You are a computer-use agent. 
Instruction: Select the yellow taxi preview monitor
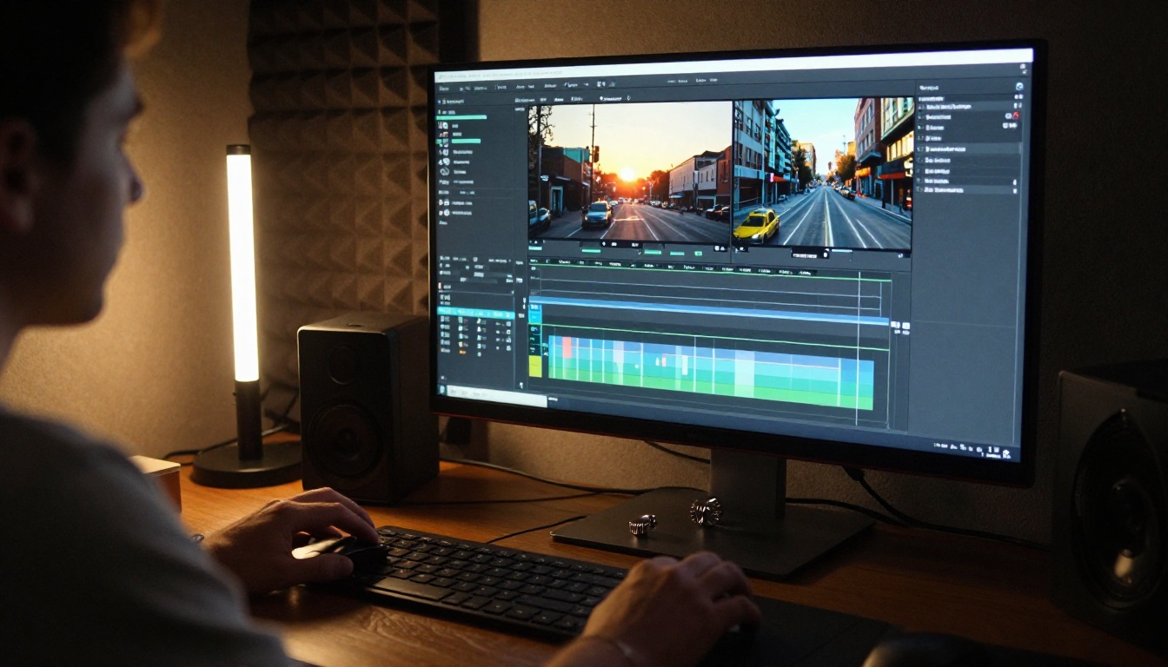822,174
